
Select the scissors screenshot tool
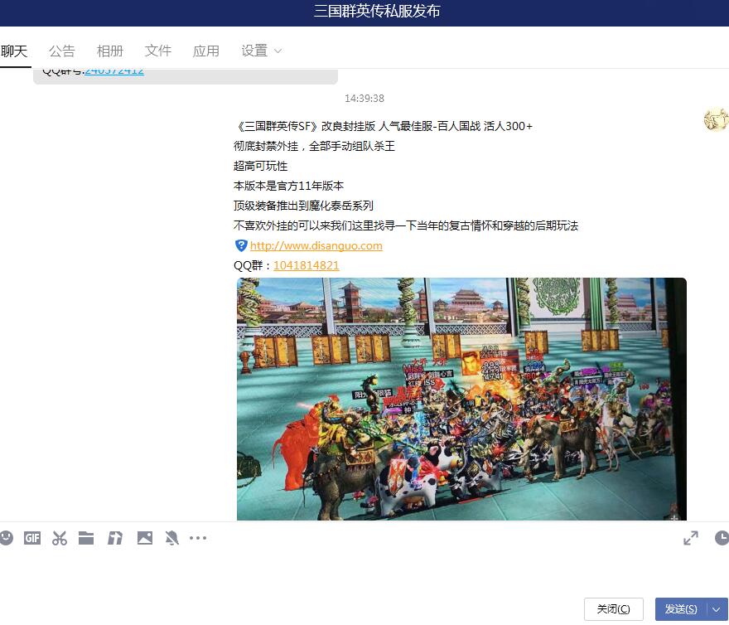click(60, 538)
